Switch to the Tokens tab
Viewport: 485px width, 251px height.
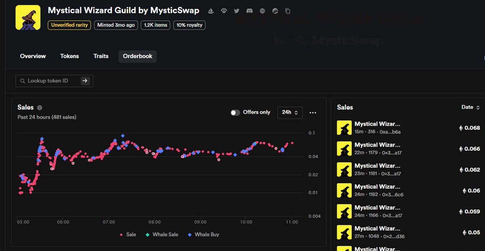pyautogui.click(x=70, y=56)
